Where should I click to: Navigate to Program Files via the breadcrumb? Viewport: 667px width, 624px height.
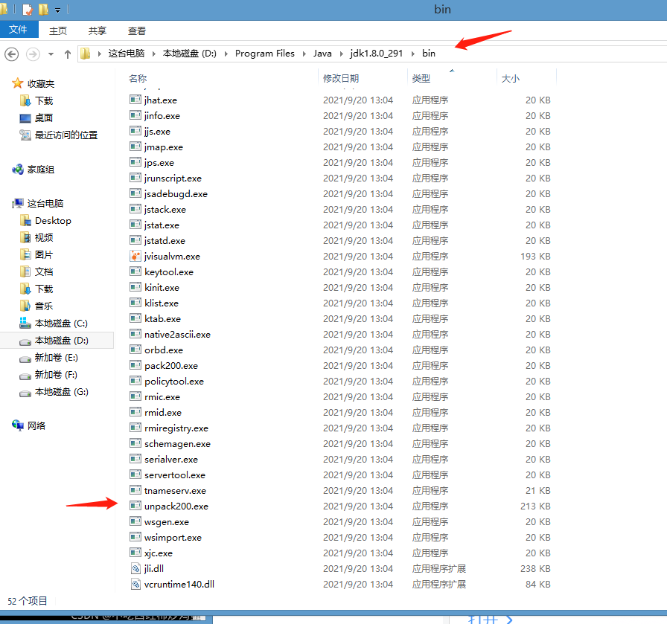[264, 53]
